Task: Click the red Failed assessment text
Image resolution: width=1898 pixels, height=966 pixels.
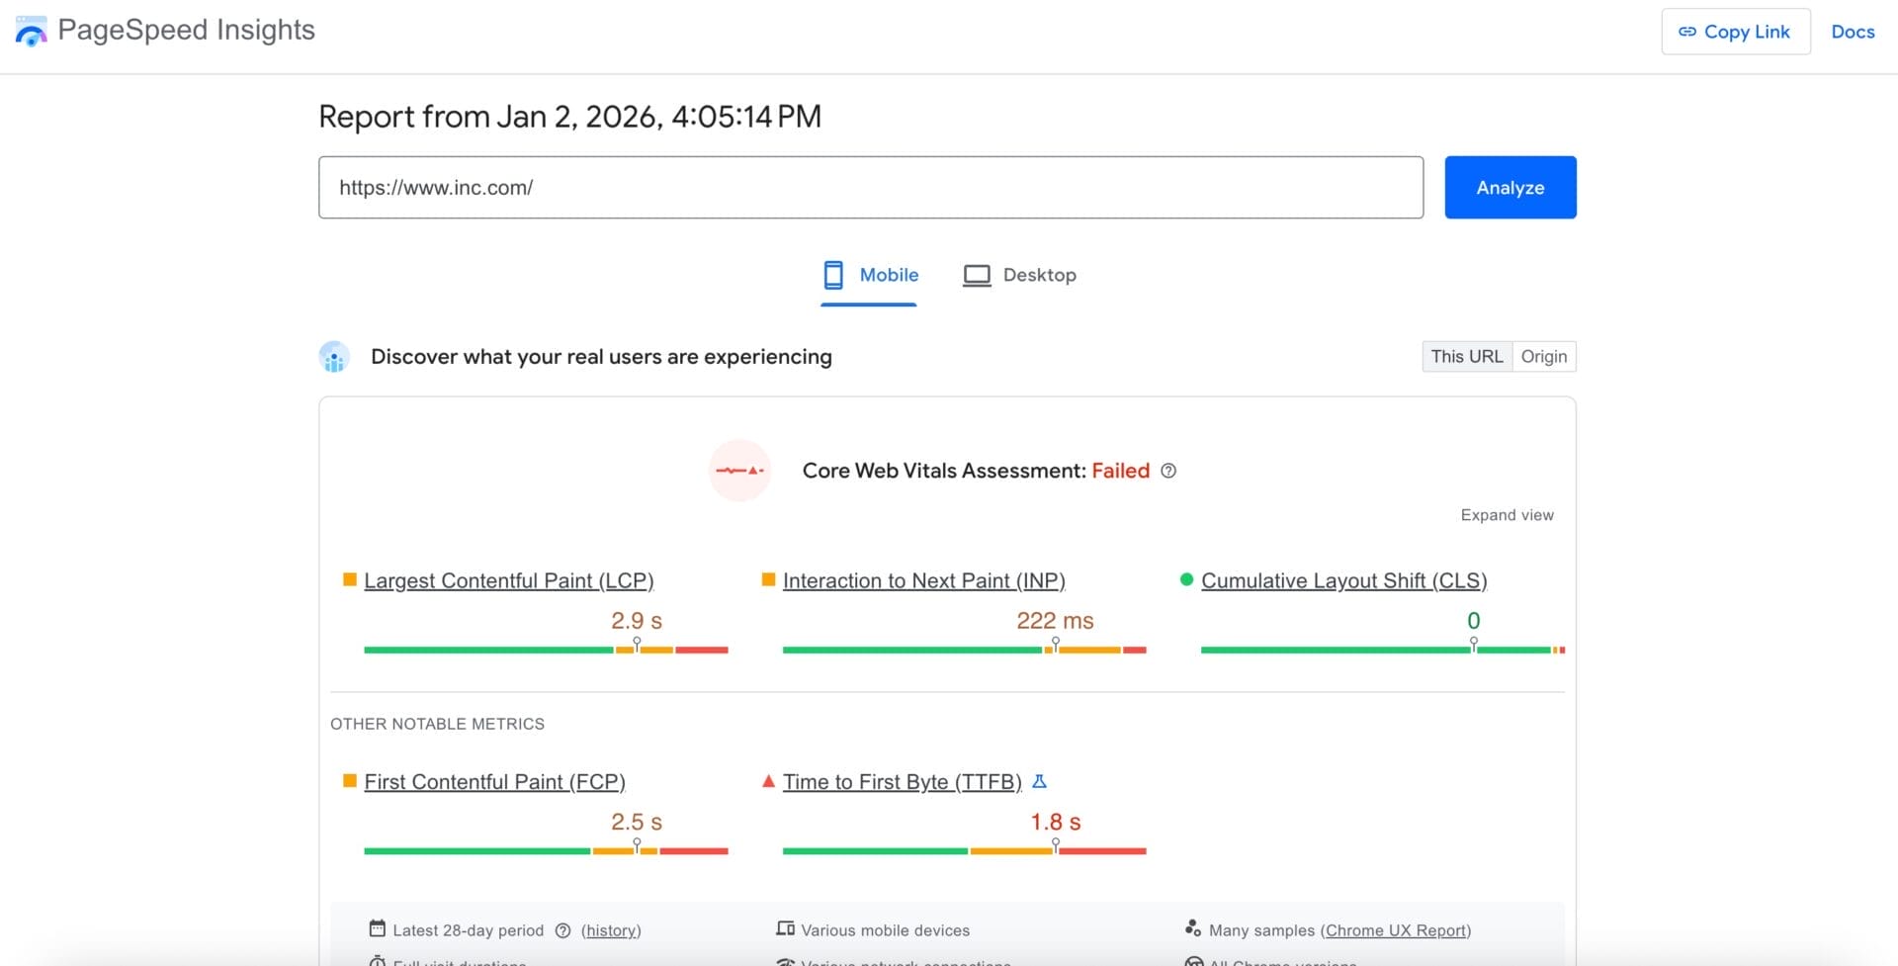Action: [x=1121, y=471]
